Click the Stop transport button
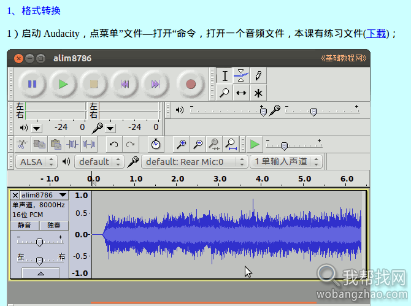Viewport: 411px width, 306px height. pyautogui.click(x=94, y=85)
